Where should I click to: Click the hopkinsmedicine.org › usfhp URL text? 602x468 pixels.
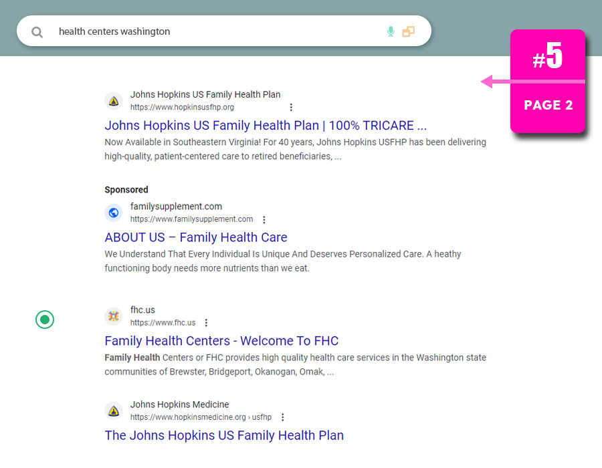point(201,417)
